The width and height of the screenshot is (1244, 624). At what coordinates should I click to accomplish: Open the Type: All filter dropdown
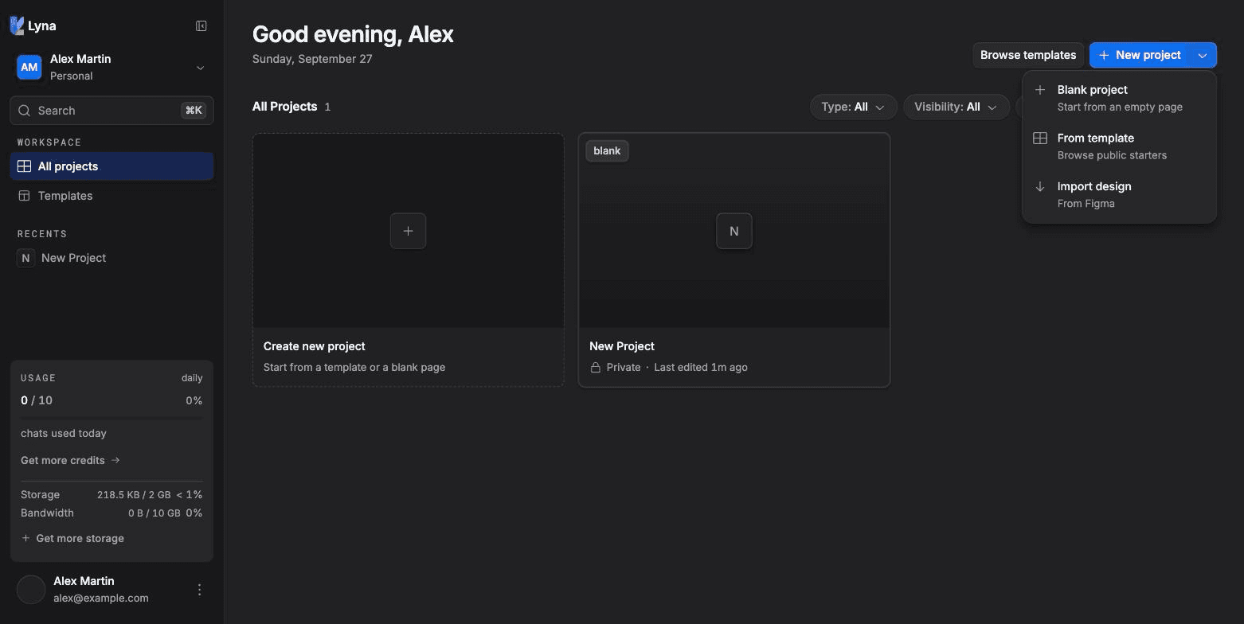point(853,107)
